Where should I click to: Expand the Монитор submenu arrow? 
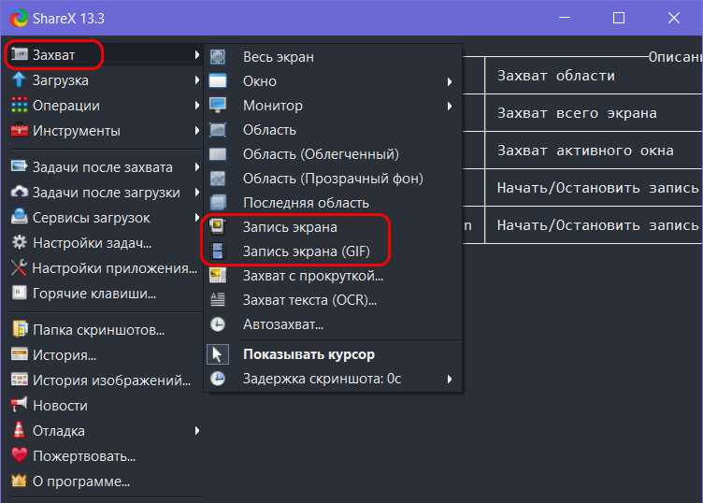coord(450,107)
